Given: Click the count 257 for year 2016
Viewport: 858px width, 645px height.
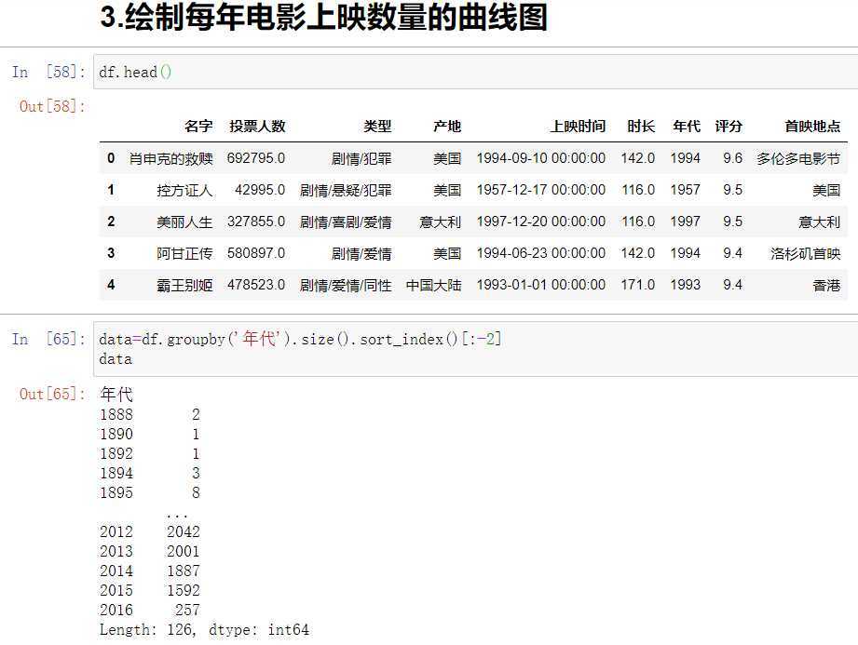Looking at the screenshot, I should point(187,610).
